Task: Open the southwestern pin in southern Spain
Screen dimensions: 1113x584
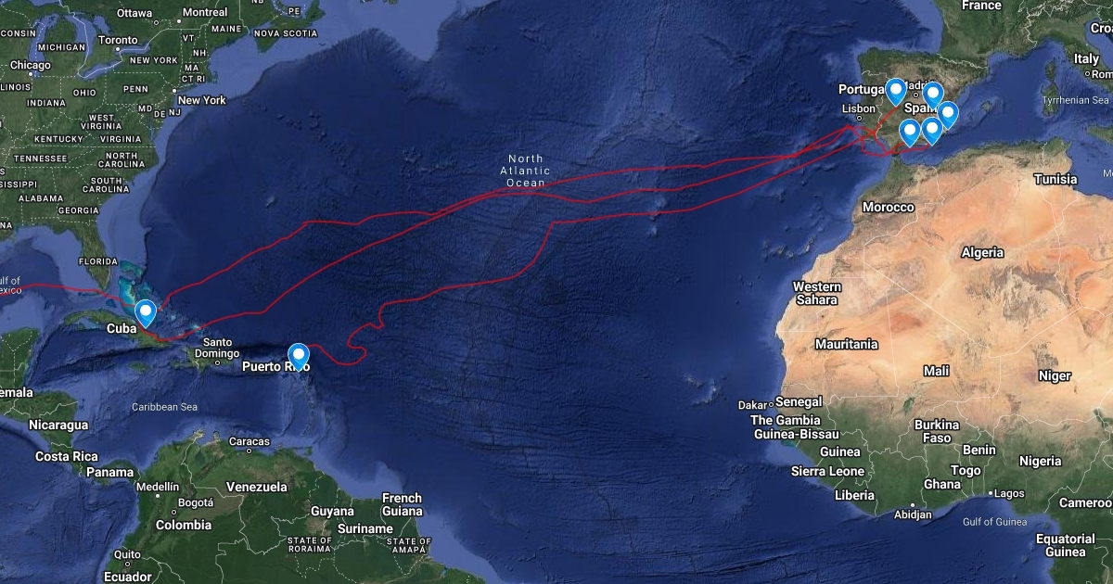Action: 910,133
